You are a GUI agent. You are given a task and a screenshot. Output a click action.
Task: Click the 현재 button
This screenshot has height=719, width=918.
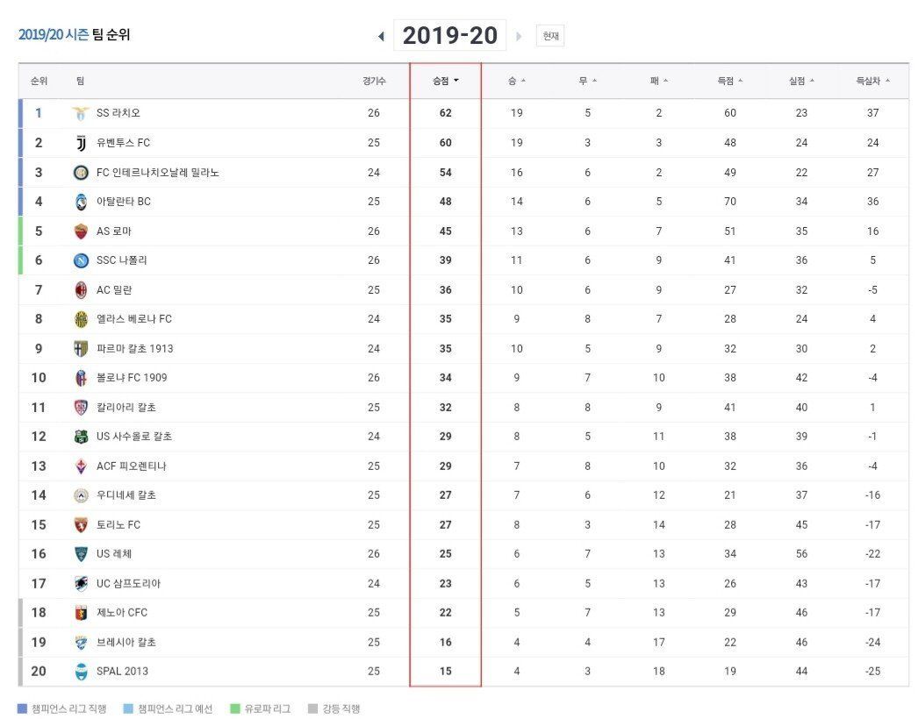[550, 36]
